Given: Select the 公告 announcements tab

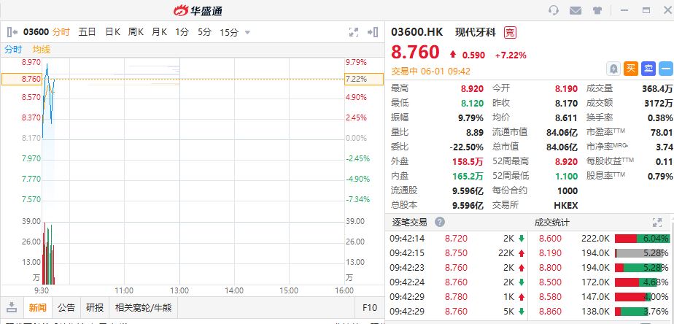Looking at the screenshot, I should point(66,308).
